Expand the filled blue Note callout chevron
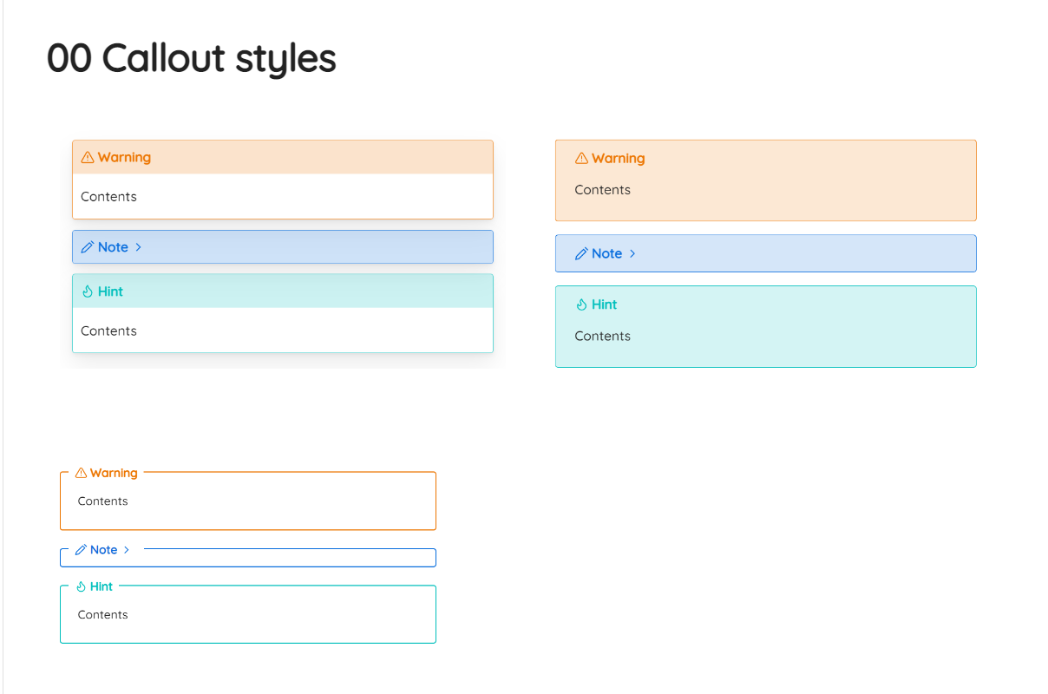1048x694 pixels. point(632,253)
